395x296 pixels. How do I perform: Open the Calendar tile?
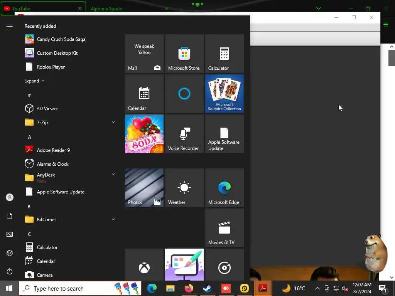pyautogui.click(x=144, y=94)
